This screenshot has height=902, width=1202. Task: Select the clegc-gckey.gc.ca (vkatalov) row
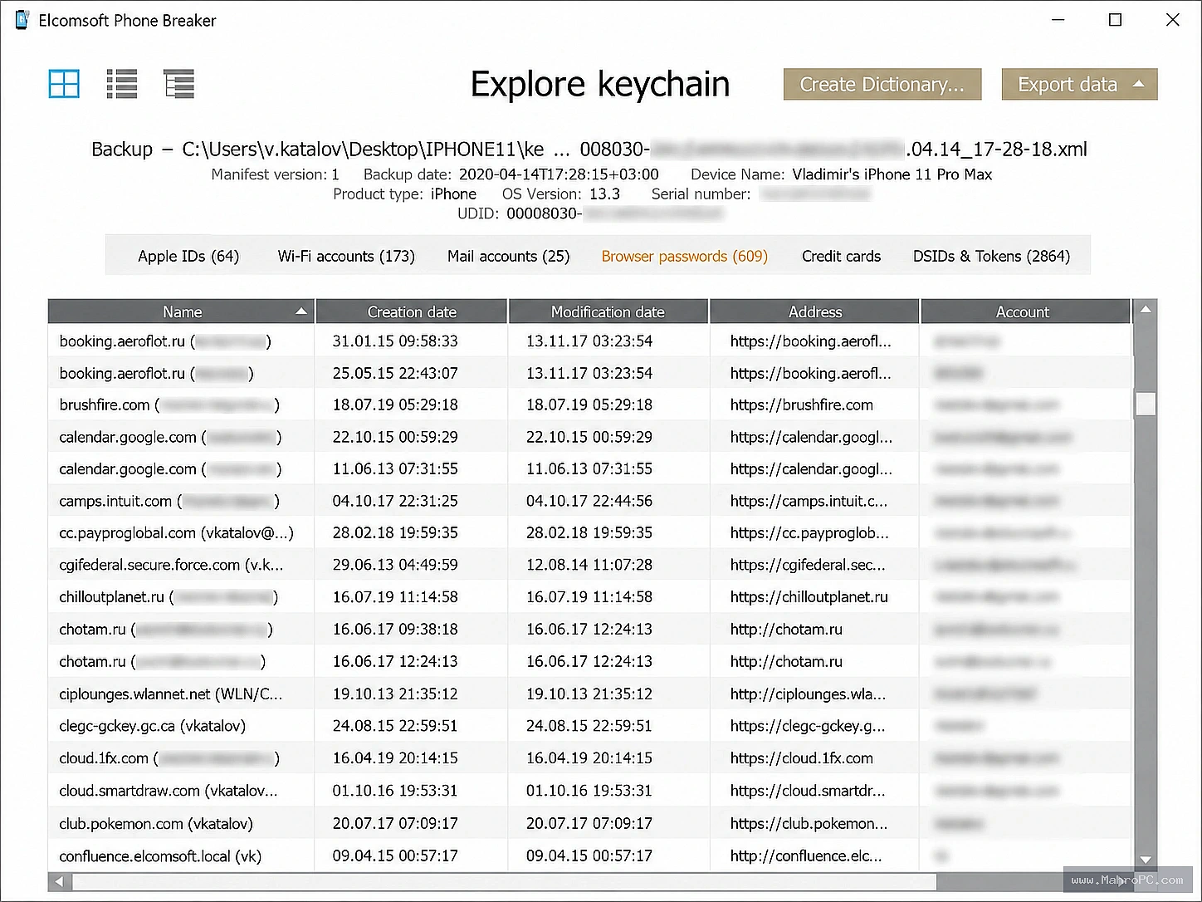point(589,726)
